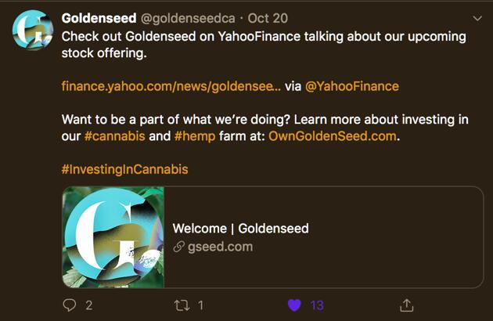
Task: Click the Goldenseed profile avatar
Action: [32, 31]
